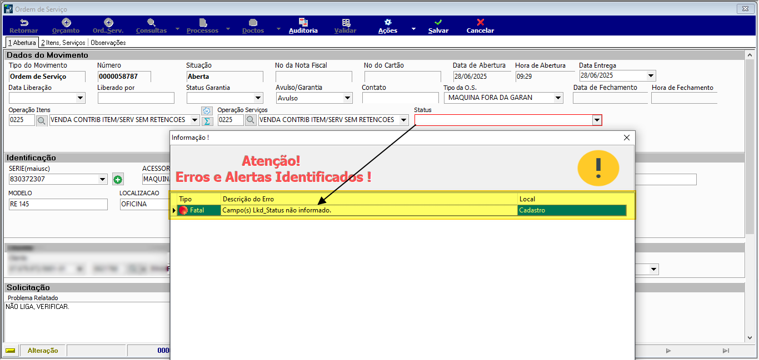Open the Consultas toolbar icon
This screenshot has height=360, width=759.
point(151,22)
